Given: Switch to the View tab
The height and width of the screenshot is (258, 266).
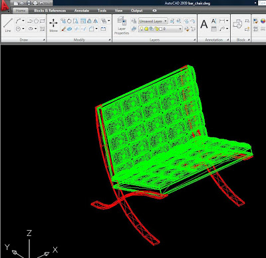Looking at the screenshot, I should [x=118, y=11].
